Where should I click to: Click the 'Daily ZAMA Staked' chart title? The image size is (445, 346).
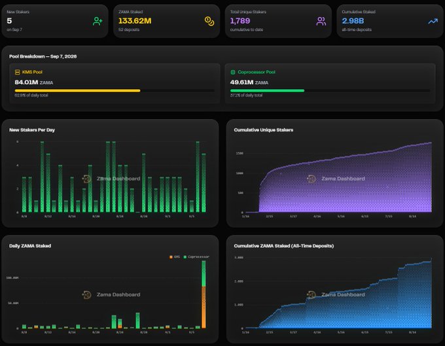pyautogui.click(x=30, y=246)
